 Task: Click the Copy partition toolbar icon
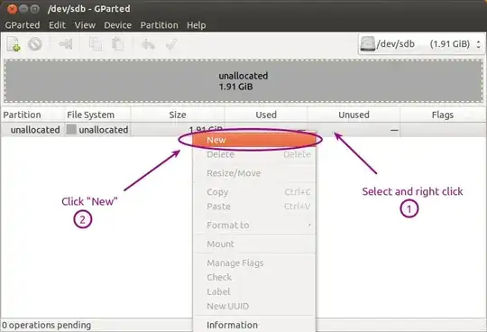coord(96,44)
